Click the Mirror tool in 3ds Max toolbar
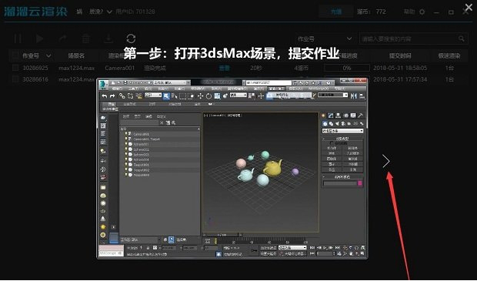The image size is (477, 291). tap(353, 96)
